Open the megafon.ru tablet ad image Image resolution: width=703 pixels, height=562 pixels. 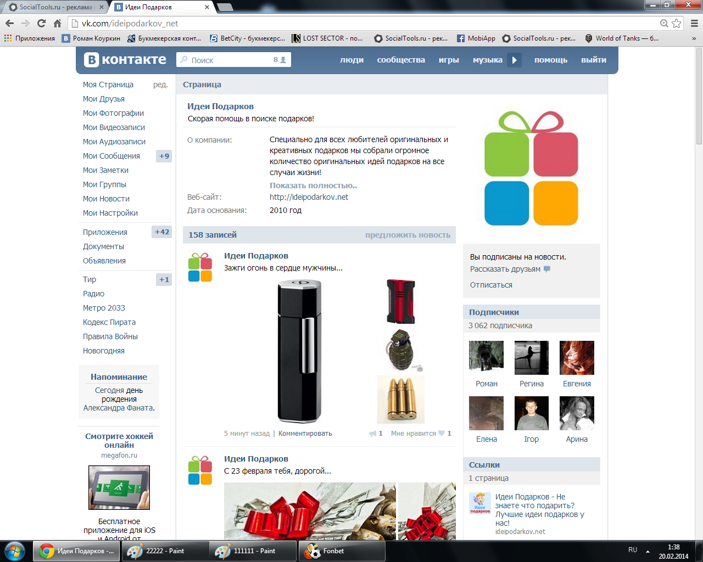[119, 487]
